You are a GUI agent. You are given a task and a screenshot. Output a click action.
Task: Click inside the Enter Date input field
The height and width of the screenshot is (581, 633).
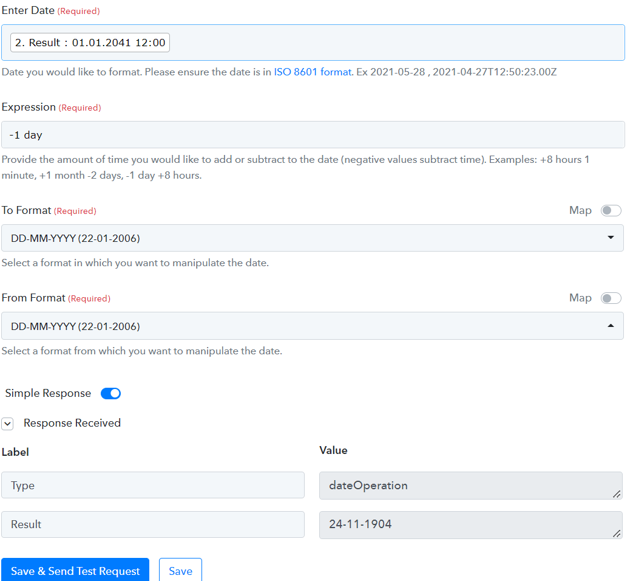tap(313, 43)
